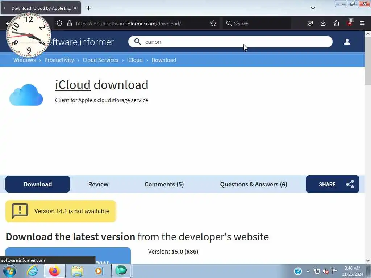Screen dimensions: 371x278
Task: Open the iCloud title link
Action: coord(73,85)
